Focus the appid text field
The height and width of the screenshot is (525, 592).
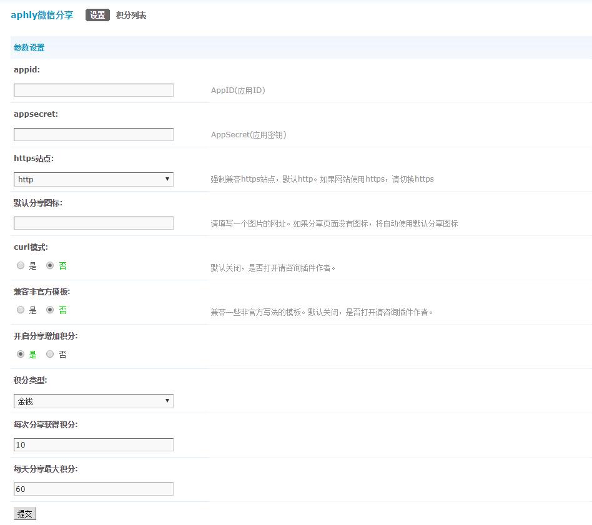94,91
